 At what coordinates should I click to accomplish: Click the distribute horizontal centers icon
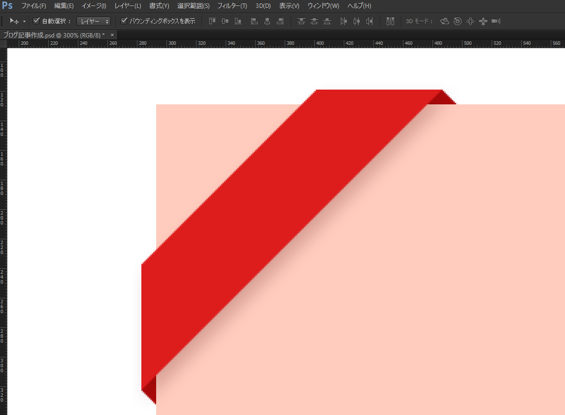click(357, 21)
